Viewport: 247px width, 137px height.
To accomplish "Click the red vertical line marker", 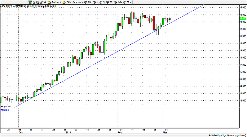I will coord(3,68).
